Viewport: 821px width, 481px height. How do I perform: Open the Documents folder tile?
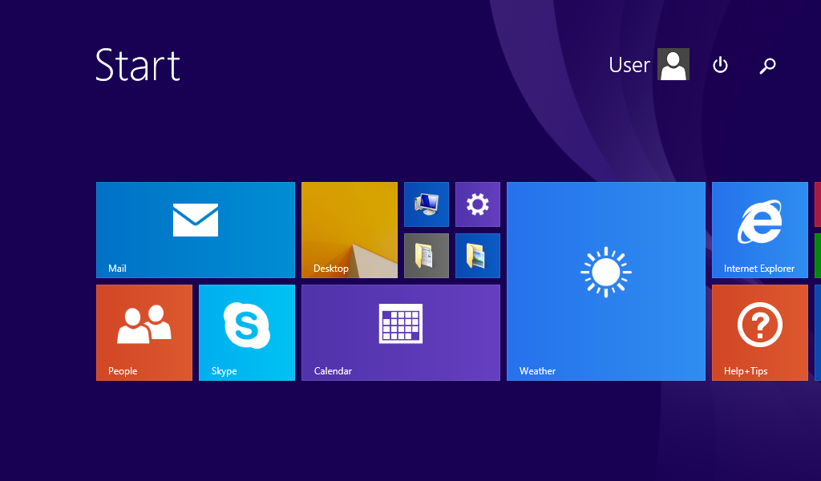[x=427, y=256]
